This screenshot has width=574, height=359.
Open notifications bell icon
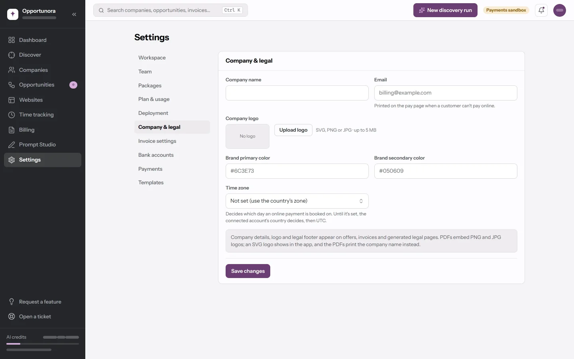click(541, 10)
